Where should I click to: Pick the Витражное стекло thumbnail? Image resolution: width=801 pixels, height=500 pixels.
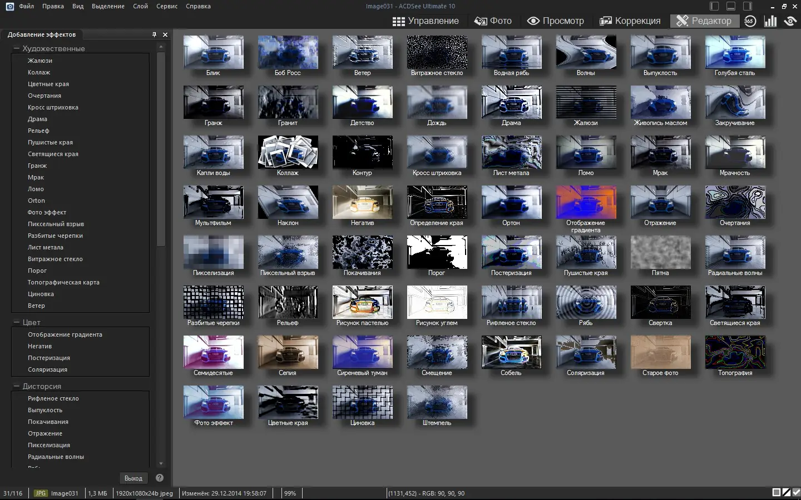tap(437, 52)
